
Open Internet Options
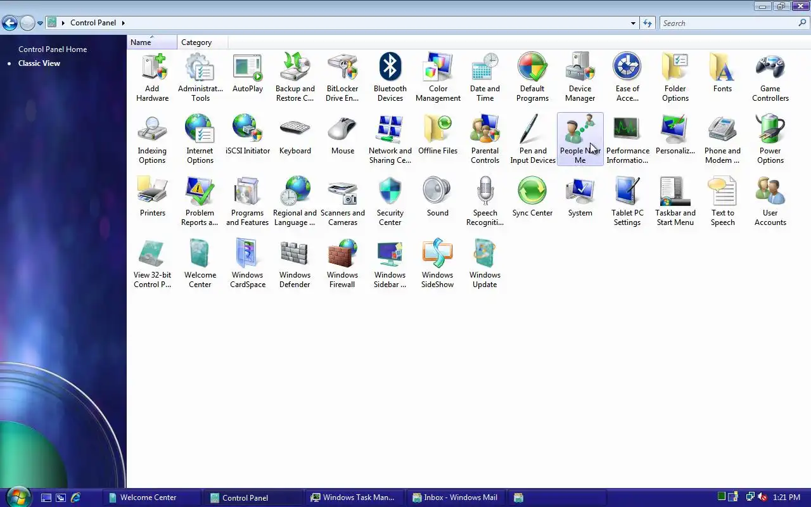pyautogui.click(x=200, y=140)
